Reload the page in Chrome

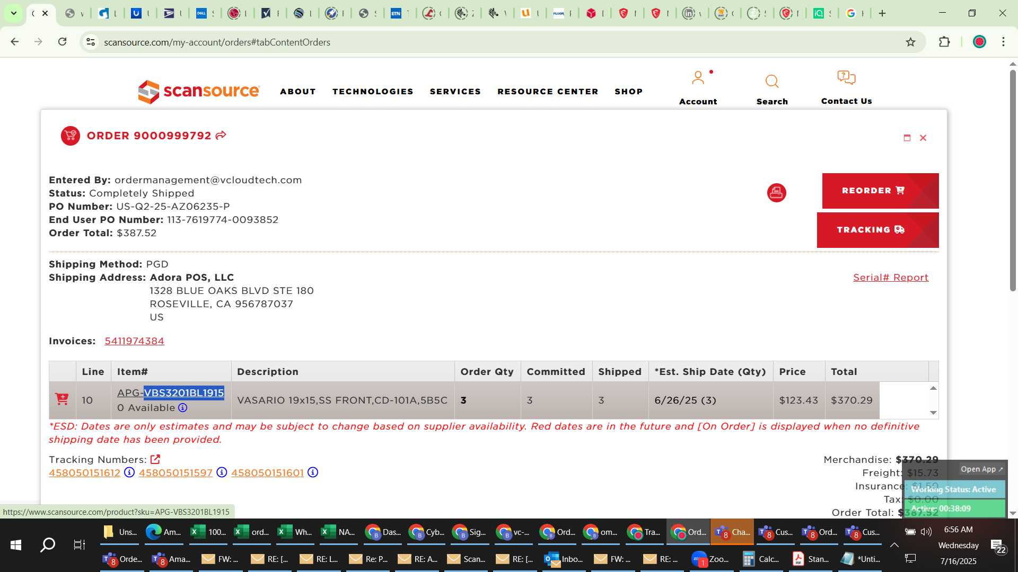[x=63, y=42]
